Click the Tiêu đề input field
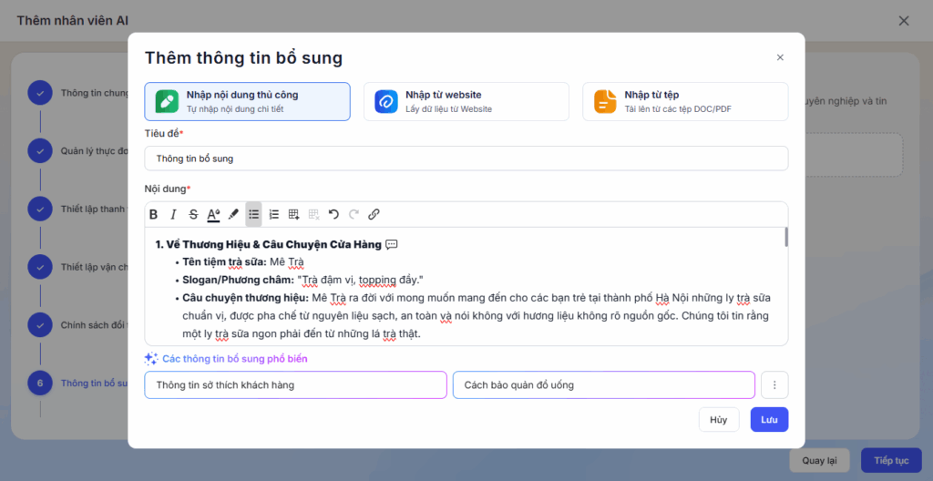The height and width of the screenshot is (481, 933). tap(466, 159)
